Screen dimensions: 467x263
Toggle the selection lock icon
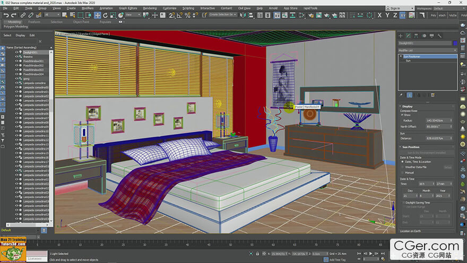click(257, 254)
